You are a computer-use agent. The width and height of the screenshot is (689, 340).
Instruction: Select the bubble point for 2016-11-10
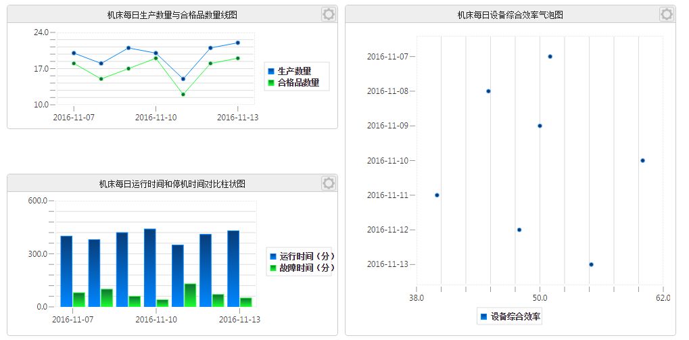(x=642, y=160)
